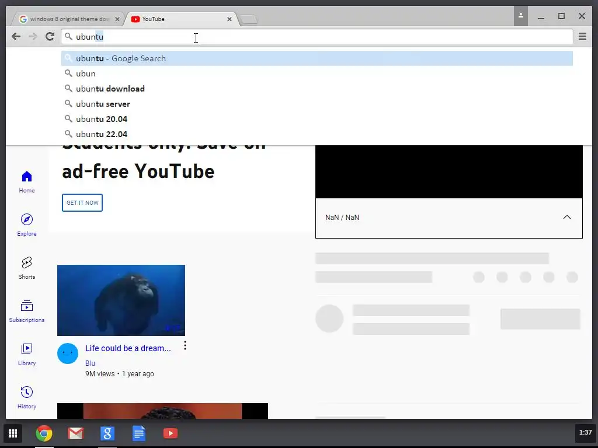The width and height of the screenshot is (598, 448).
Task: Open the partially visible video thumbnail at bottom
Action: click(162, 411)
